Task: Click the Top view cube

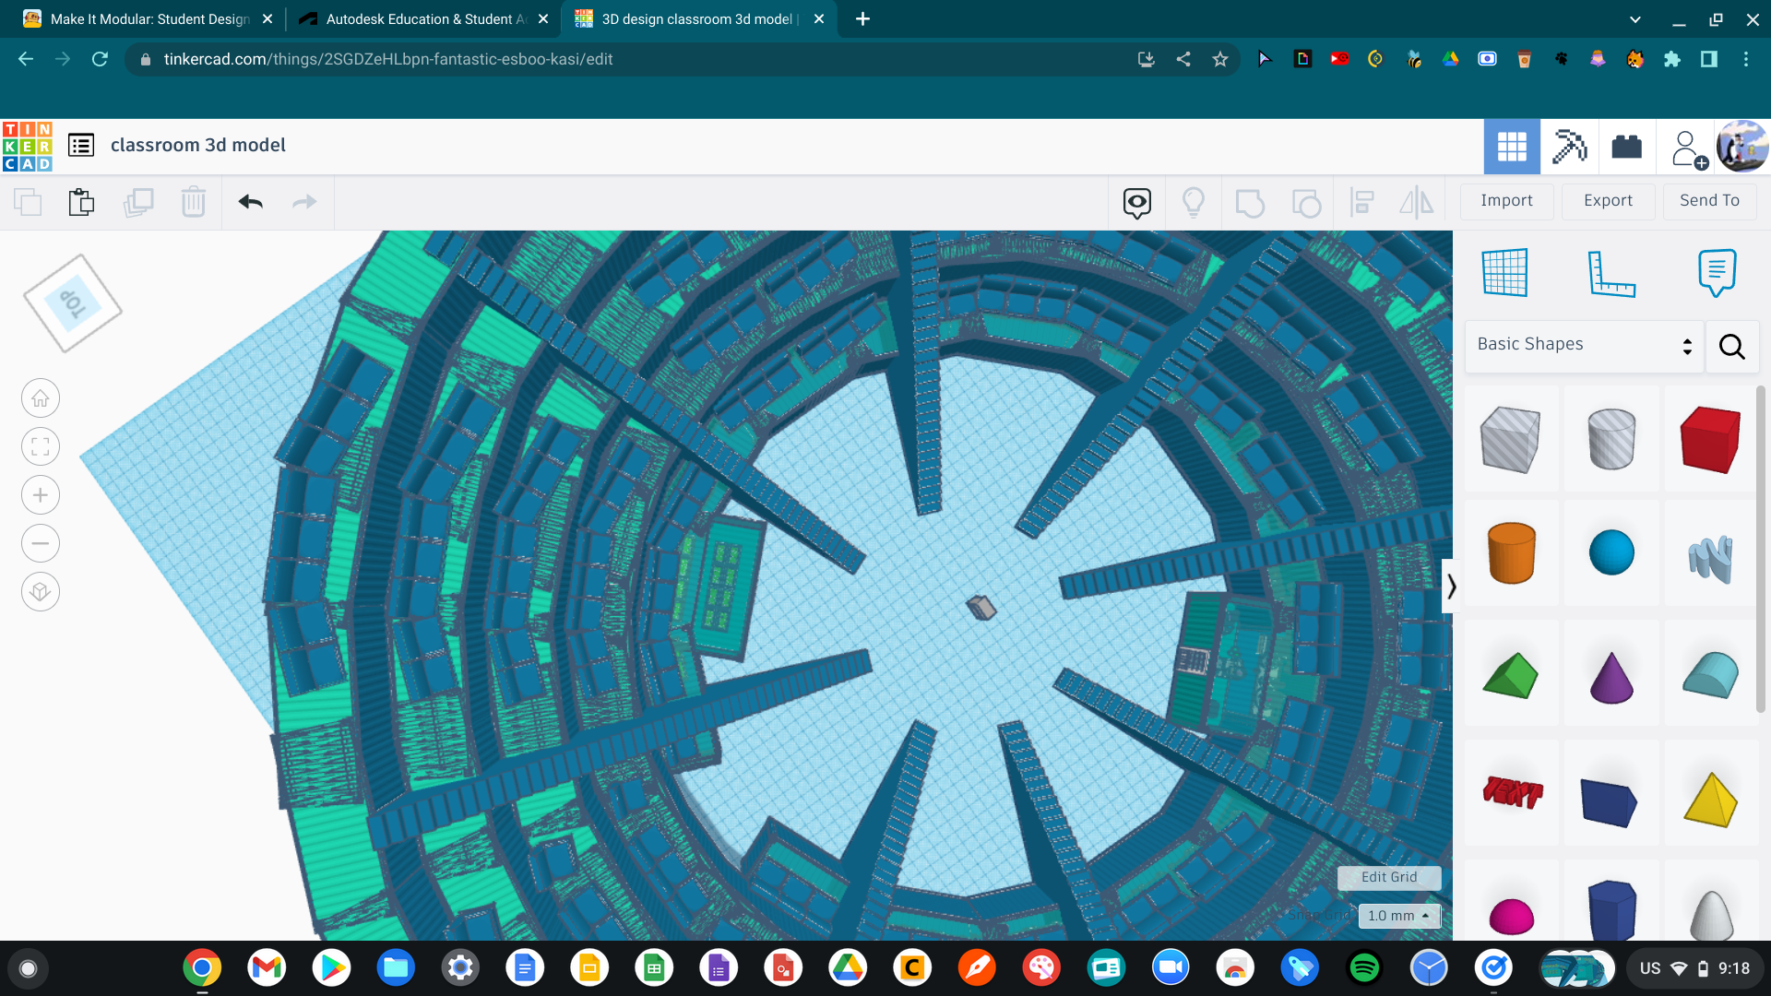Action: (72, 303)
